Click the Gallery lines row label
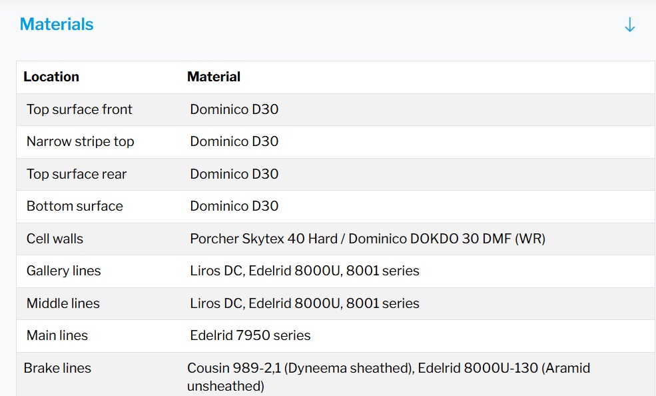 (x=63, y=271)
